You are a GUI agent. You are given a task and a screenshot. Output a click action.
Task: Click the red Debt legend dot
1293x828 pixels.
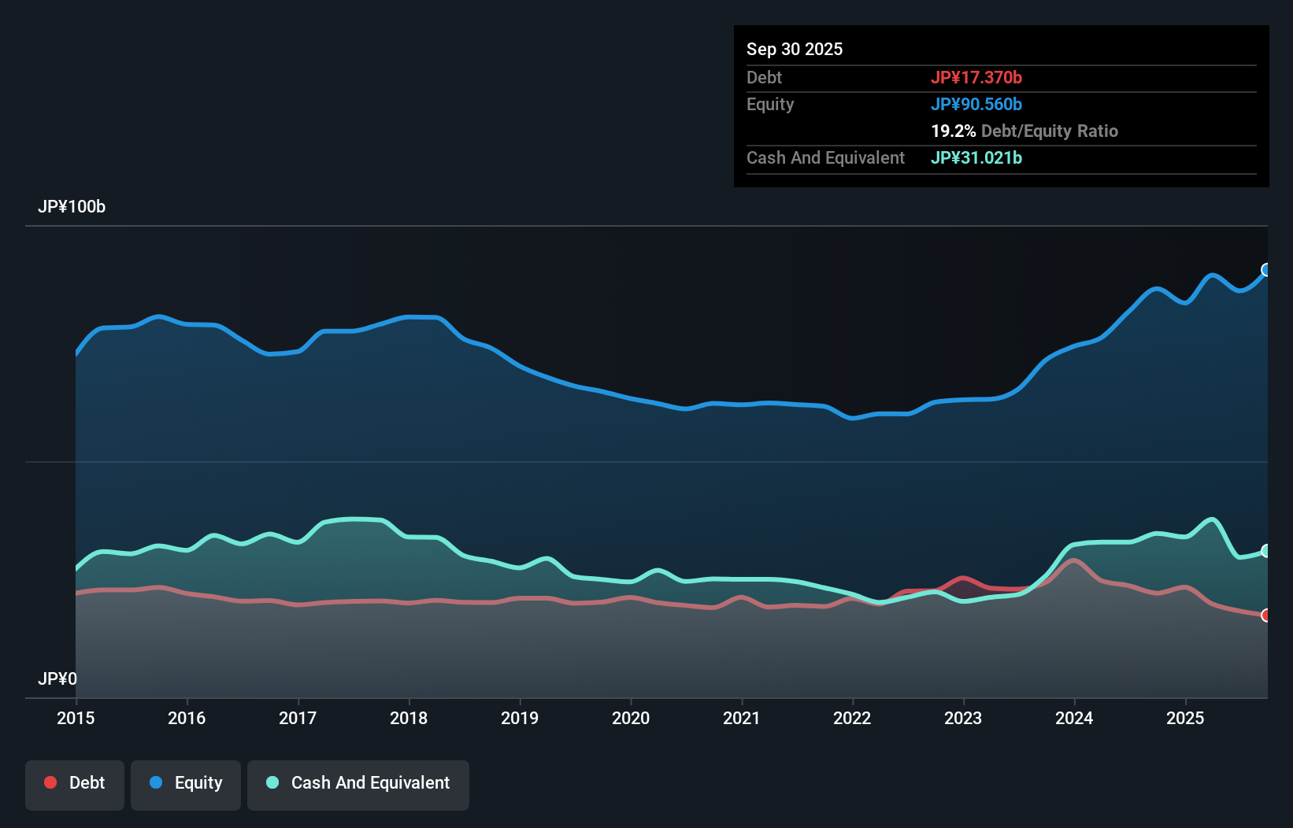50,782
